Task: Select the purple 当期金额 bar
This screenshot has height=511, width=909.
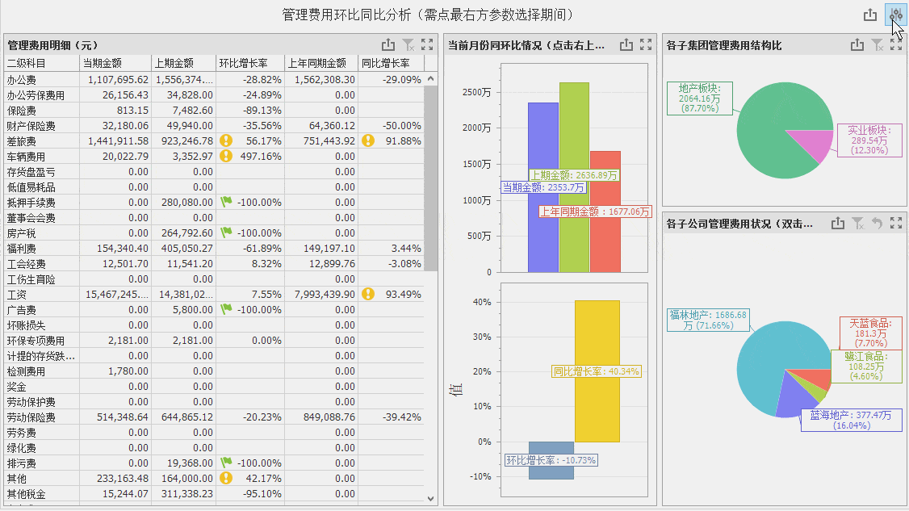Action: (x=543, y=187)
